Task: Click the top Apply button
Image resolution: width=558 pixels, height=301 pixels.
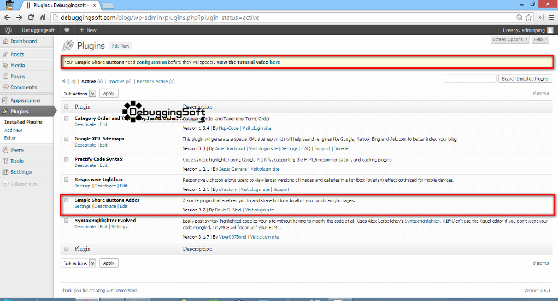Action: click(109, 94)
